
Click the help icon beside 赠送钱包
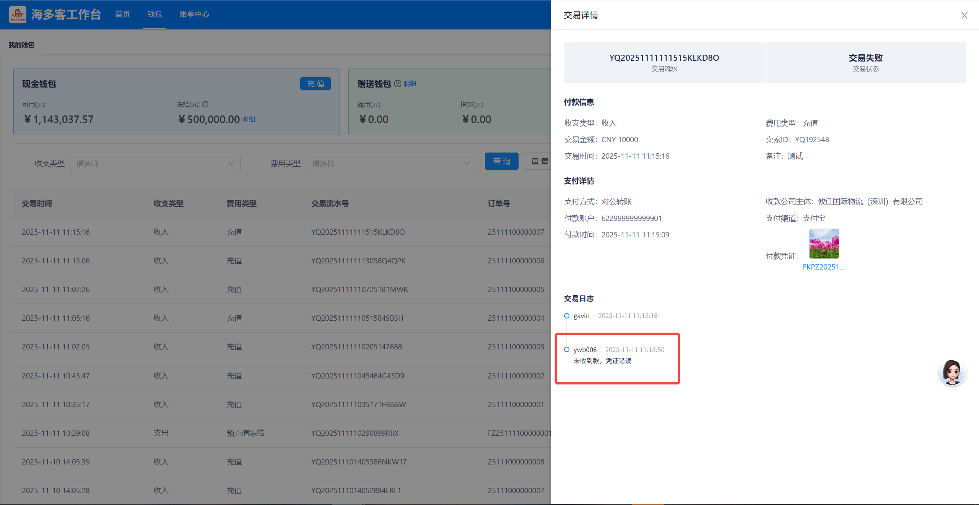(397, 84)
